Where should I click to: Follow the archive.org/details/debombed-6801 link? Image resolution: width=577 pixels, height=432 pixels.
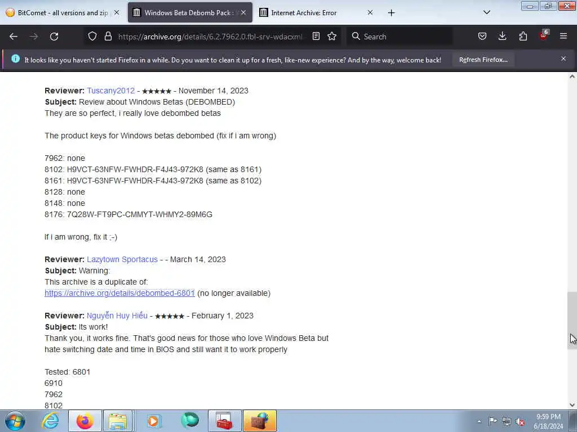point(119,293)
